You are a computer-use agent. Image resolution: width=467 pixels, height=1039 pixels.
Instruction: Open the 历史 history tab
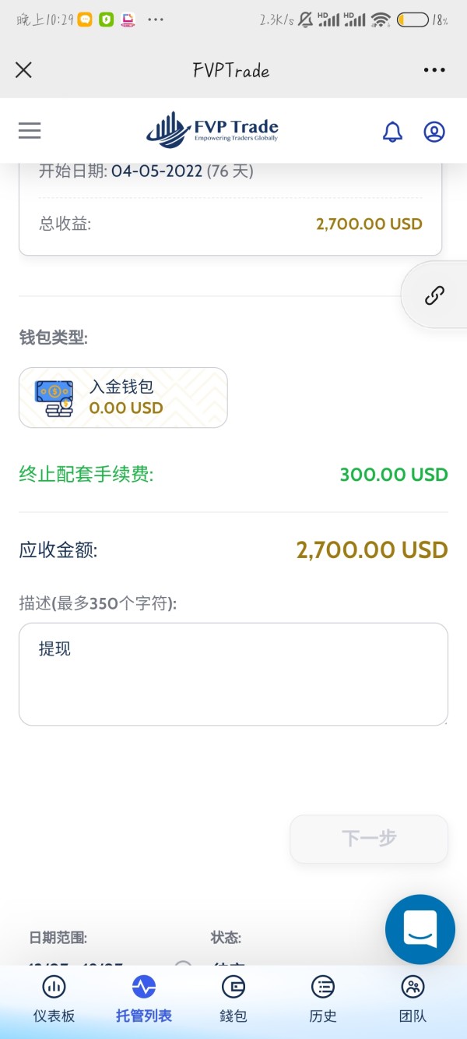tap(323, 998)
